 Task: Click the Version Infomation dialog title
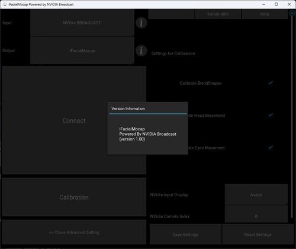pos(128,108)
